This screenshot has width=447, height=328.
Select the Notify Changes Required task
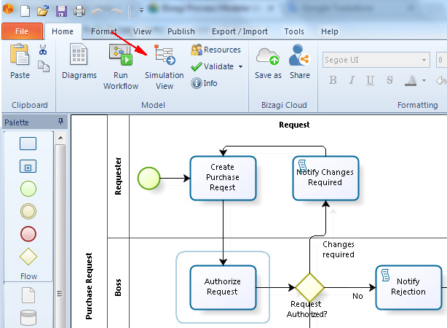(x=325, y=178)
